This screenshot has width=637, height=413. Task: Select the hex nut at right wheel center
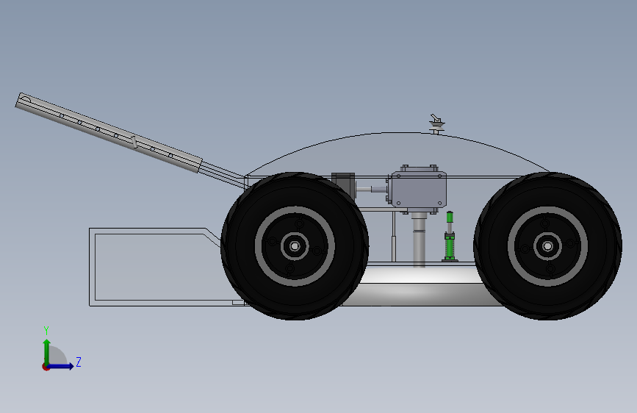pos(547,246)
